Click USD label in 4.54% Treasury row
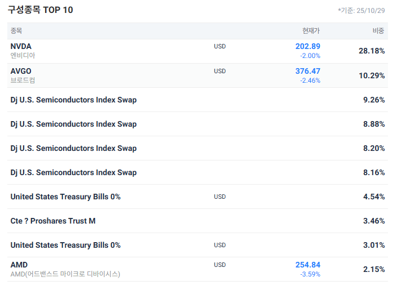The width and height of the screenshot is (397, 290). tap(220, 197)
